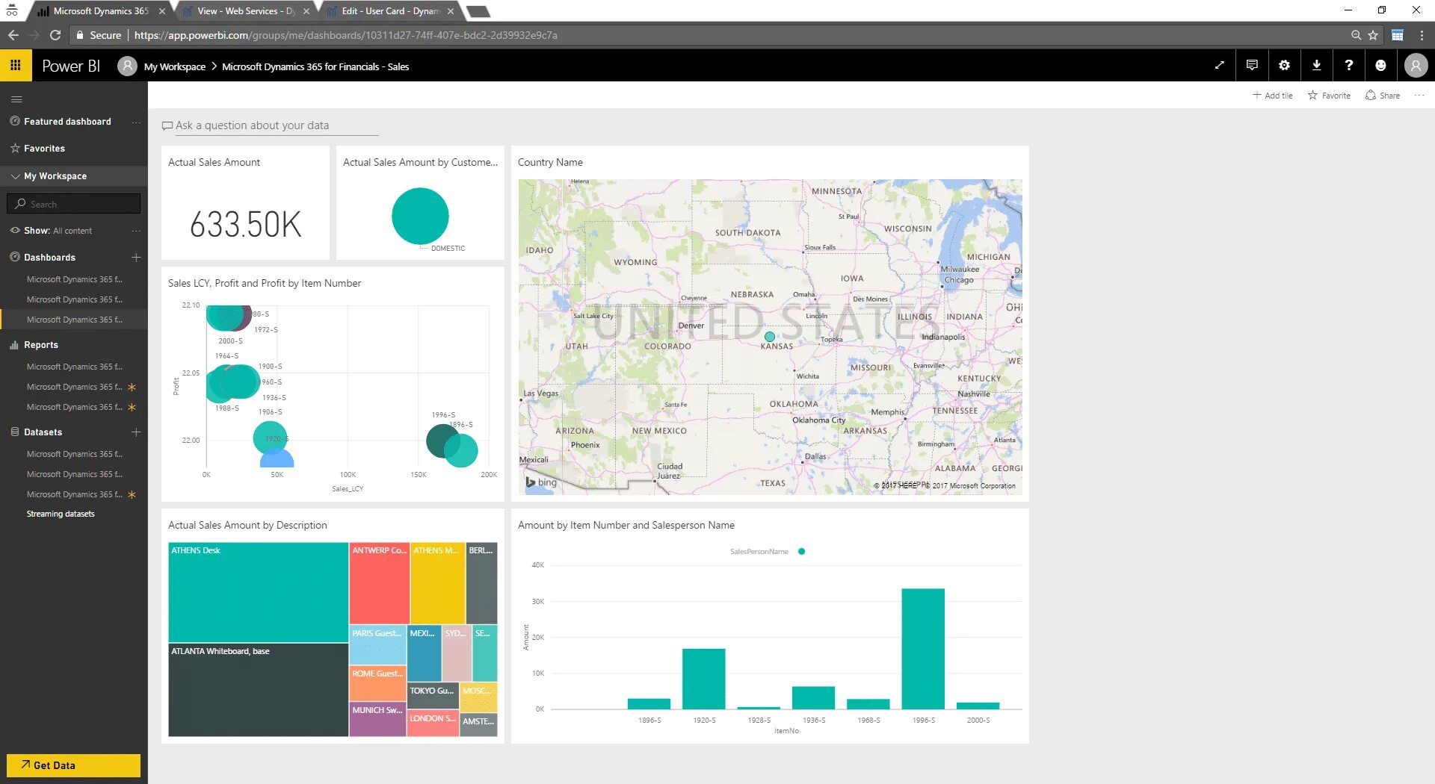This screenshot has height=784, width=1435.
Task: Select the highlighted third dashboard item
Action: click(x=74, y=320)
